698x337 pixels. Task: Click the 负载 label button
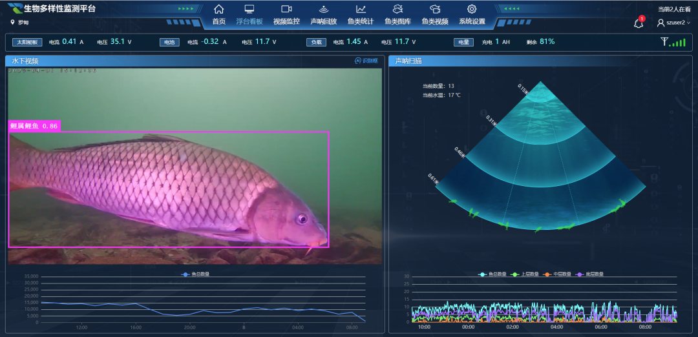pyautogui.click(x=316, y=42)
